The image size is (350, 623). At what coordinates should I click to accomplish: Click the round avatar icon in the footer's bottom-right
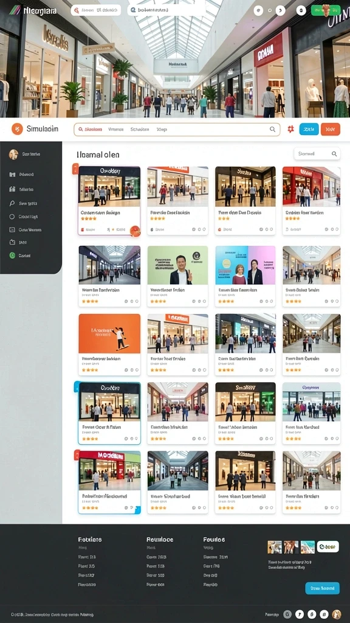(x=337, y=614)
